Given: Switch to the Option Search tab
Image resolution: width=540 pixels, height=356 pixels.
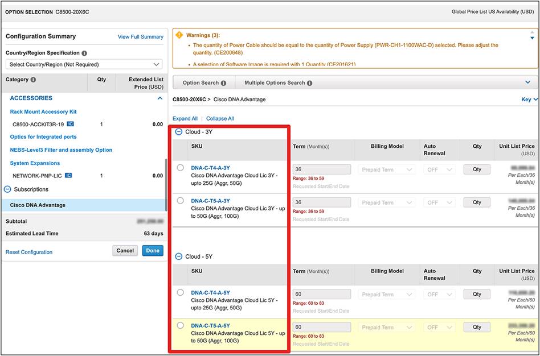Looking at the screenshot, I should click(204, 83).
